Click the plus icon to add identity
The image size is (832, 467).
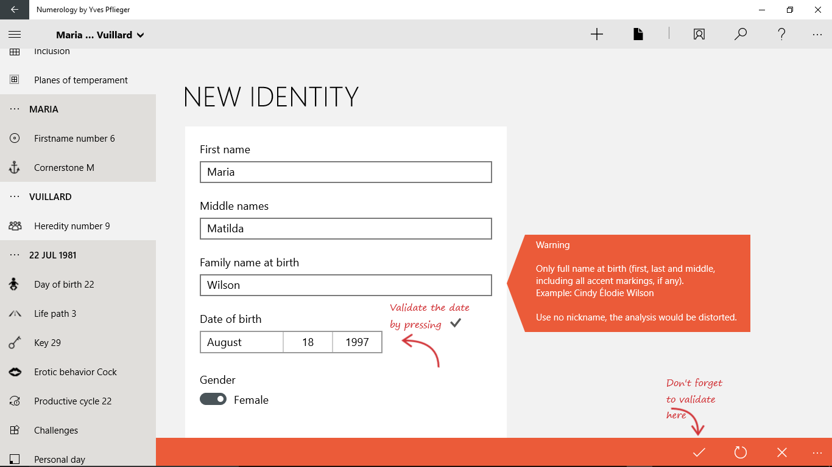click(597, 35)
